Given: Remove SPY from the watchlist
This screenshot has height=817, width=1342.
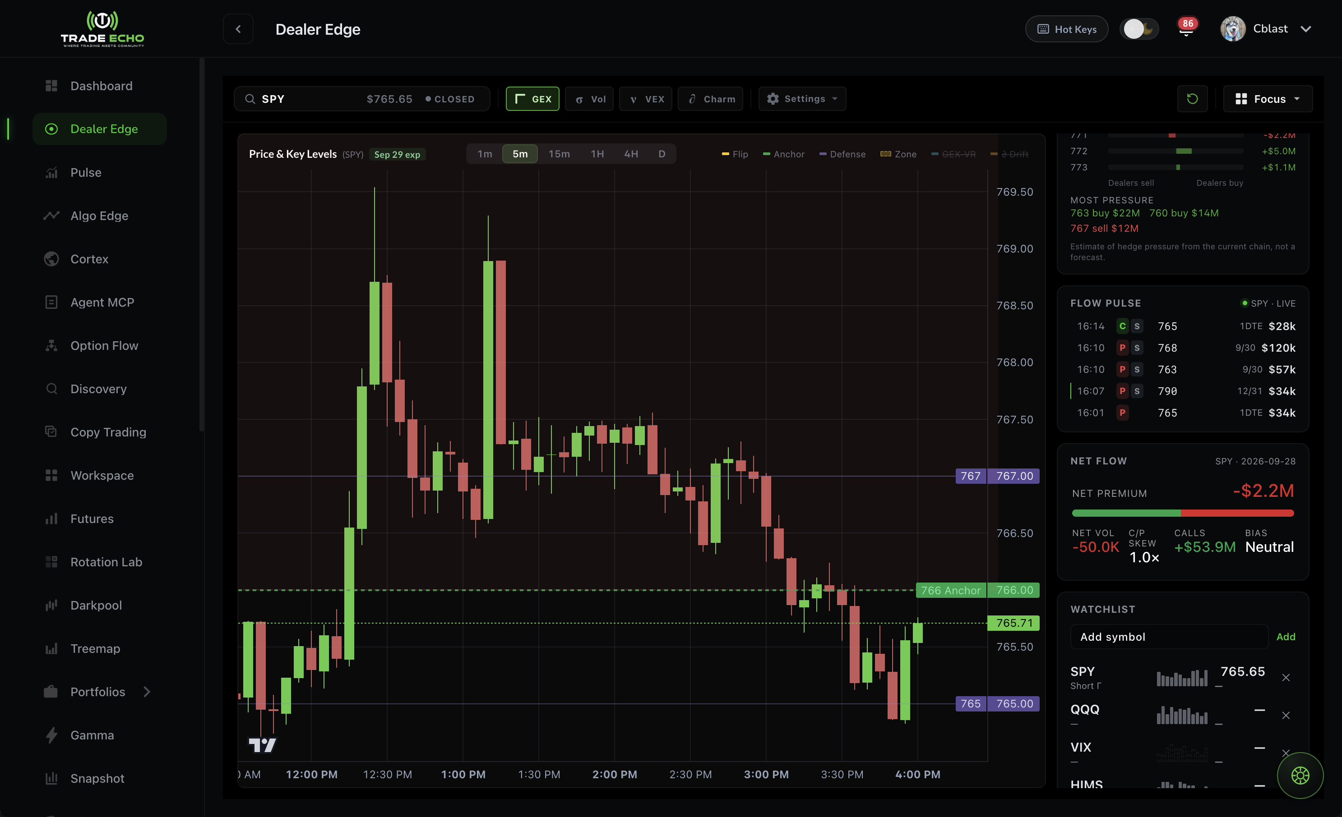Looking at the screenshot, I should 1285,678.
